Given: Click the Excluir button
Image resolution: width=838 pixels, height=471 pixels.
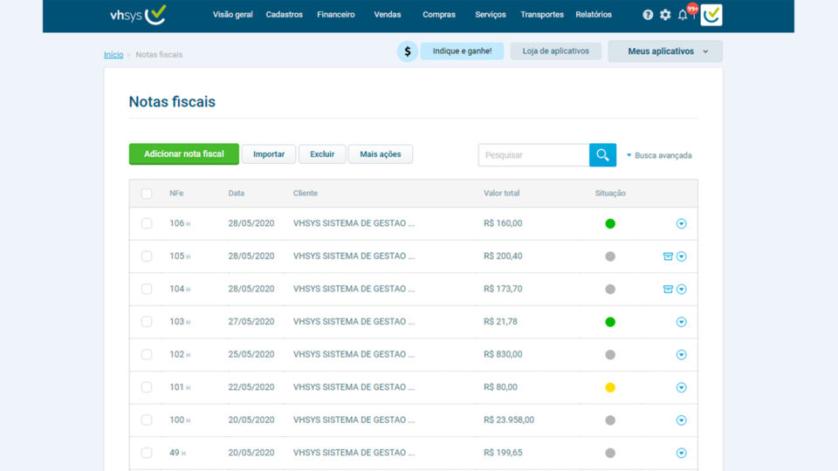Looking at the screenshot, I should [x=322, y=154].
